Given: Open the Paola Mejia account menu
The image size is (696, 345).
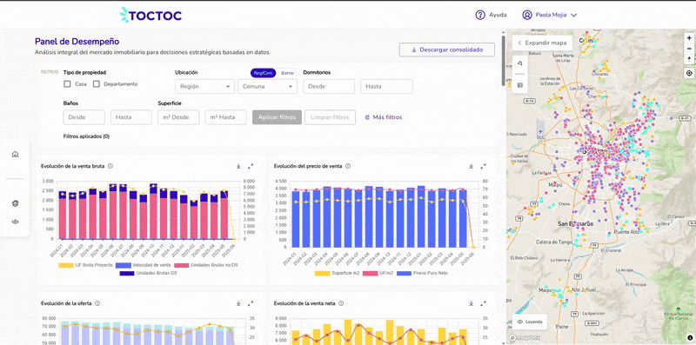Looking at the screenshot, I should coord(550,15).
